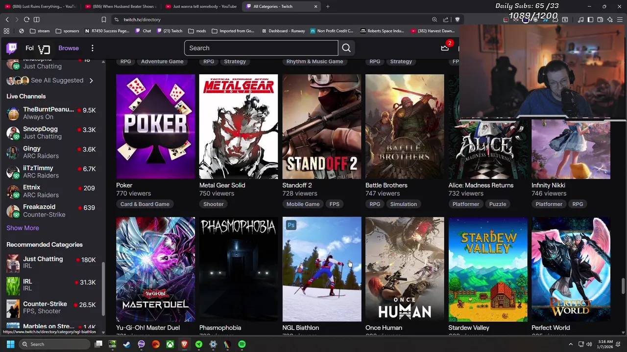627x352 pixels.
Task: Switch to the When Husband Beater Shows tab
Action: (120, 6)
